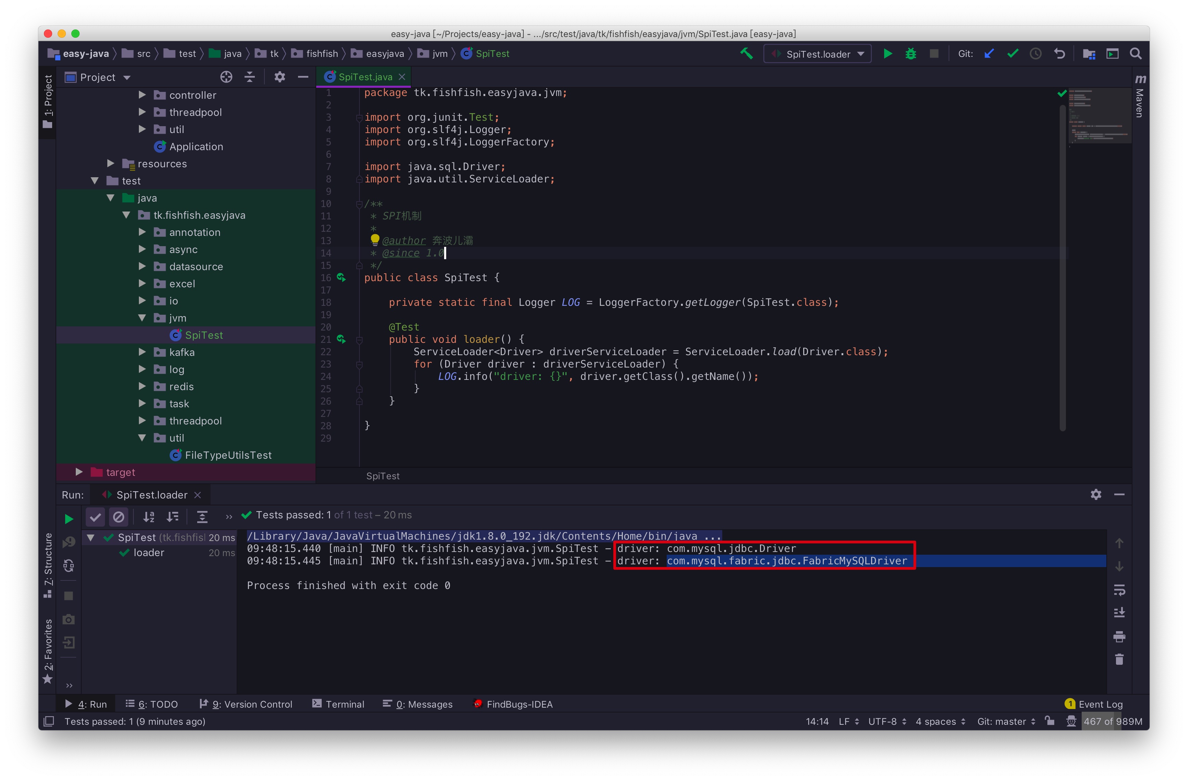Click Git commit checkmark icon
1188x781 pixels.
click(x=1012, y=54)
